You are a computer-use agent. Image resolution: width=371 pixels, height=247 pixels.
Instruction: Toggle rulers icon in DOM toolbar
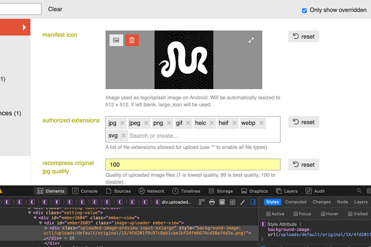(x=202, y=202)
